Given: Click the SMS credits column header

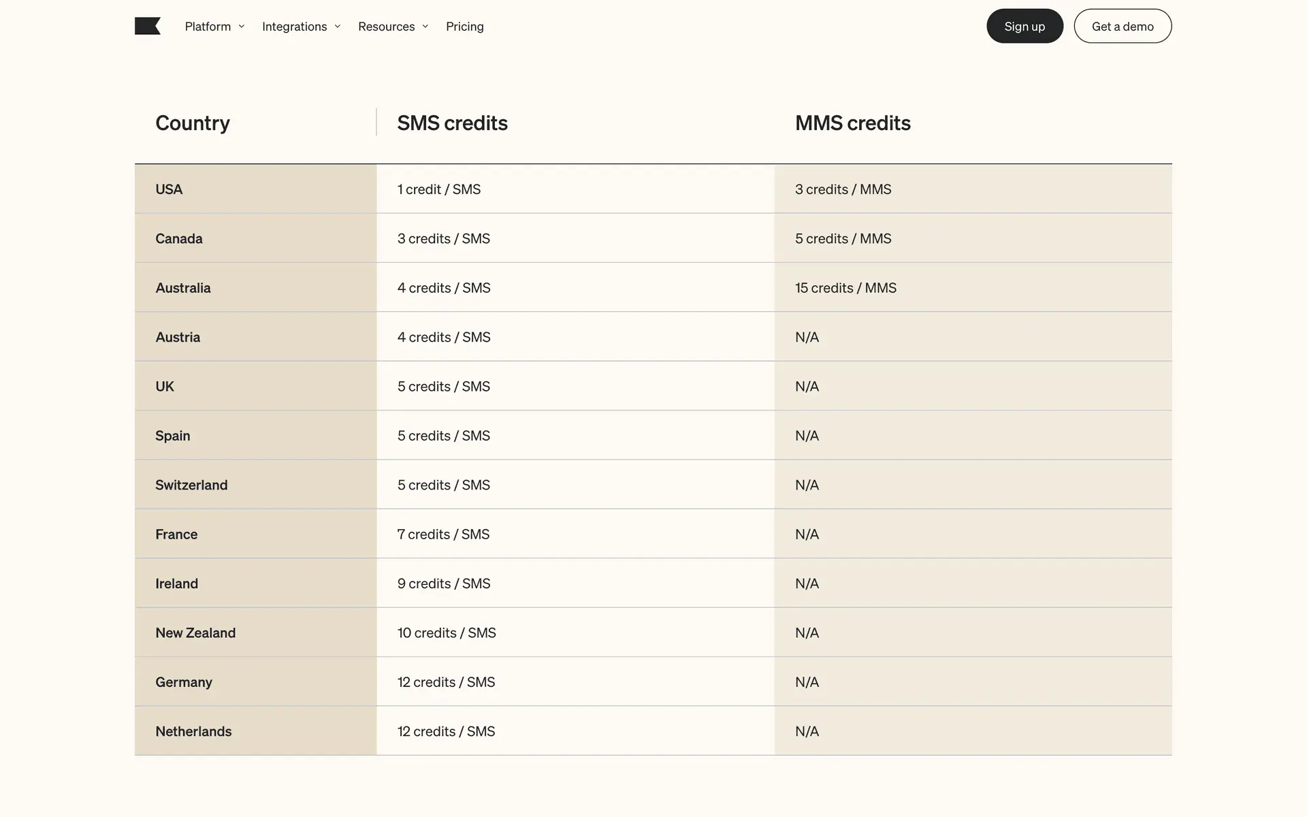Looking at the screenshot, I should tap(452, 123).
